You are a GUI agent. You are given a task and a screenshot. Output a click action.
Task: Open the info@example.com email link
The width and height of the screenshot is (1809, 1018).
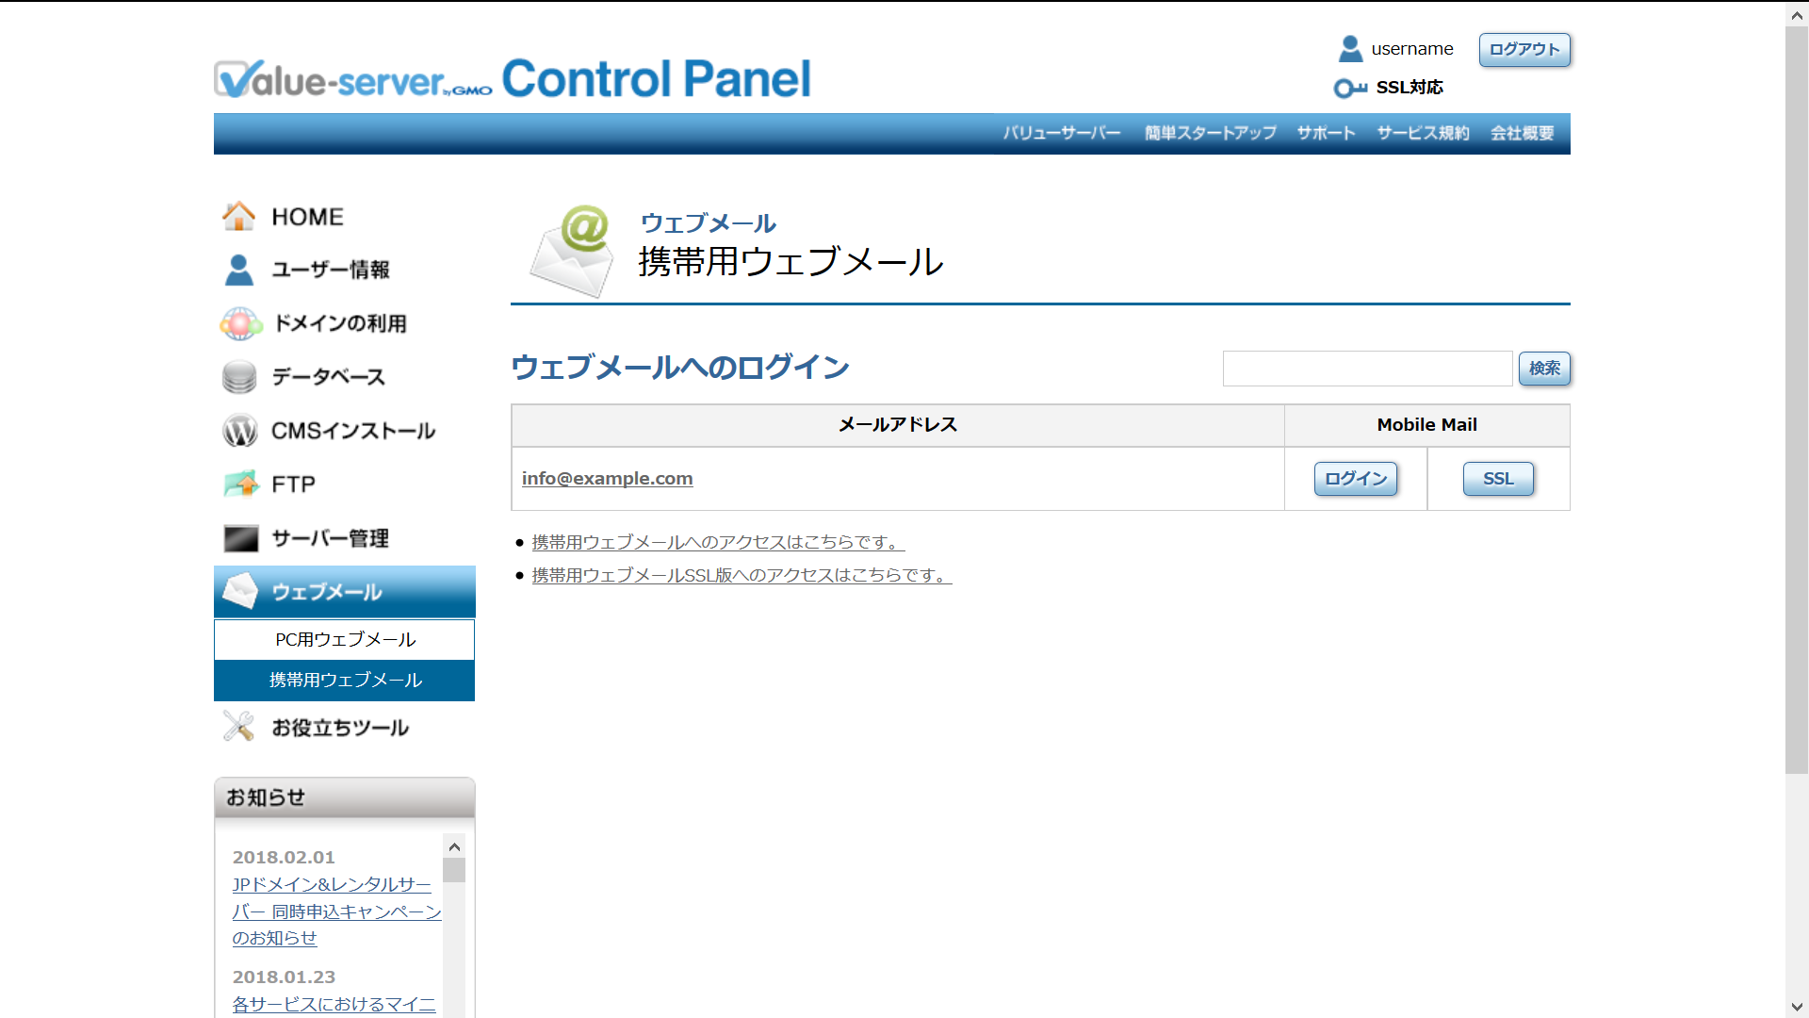click(607, 479)
